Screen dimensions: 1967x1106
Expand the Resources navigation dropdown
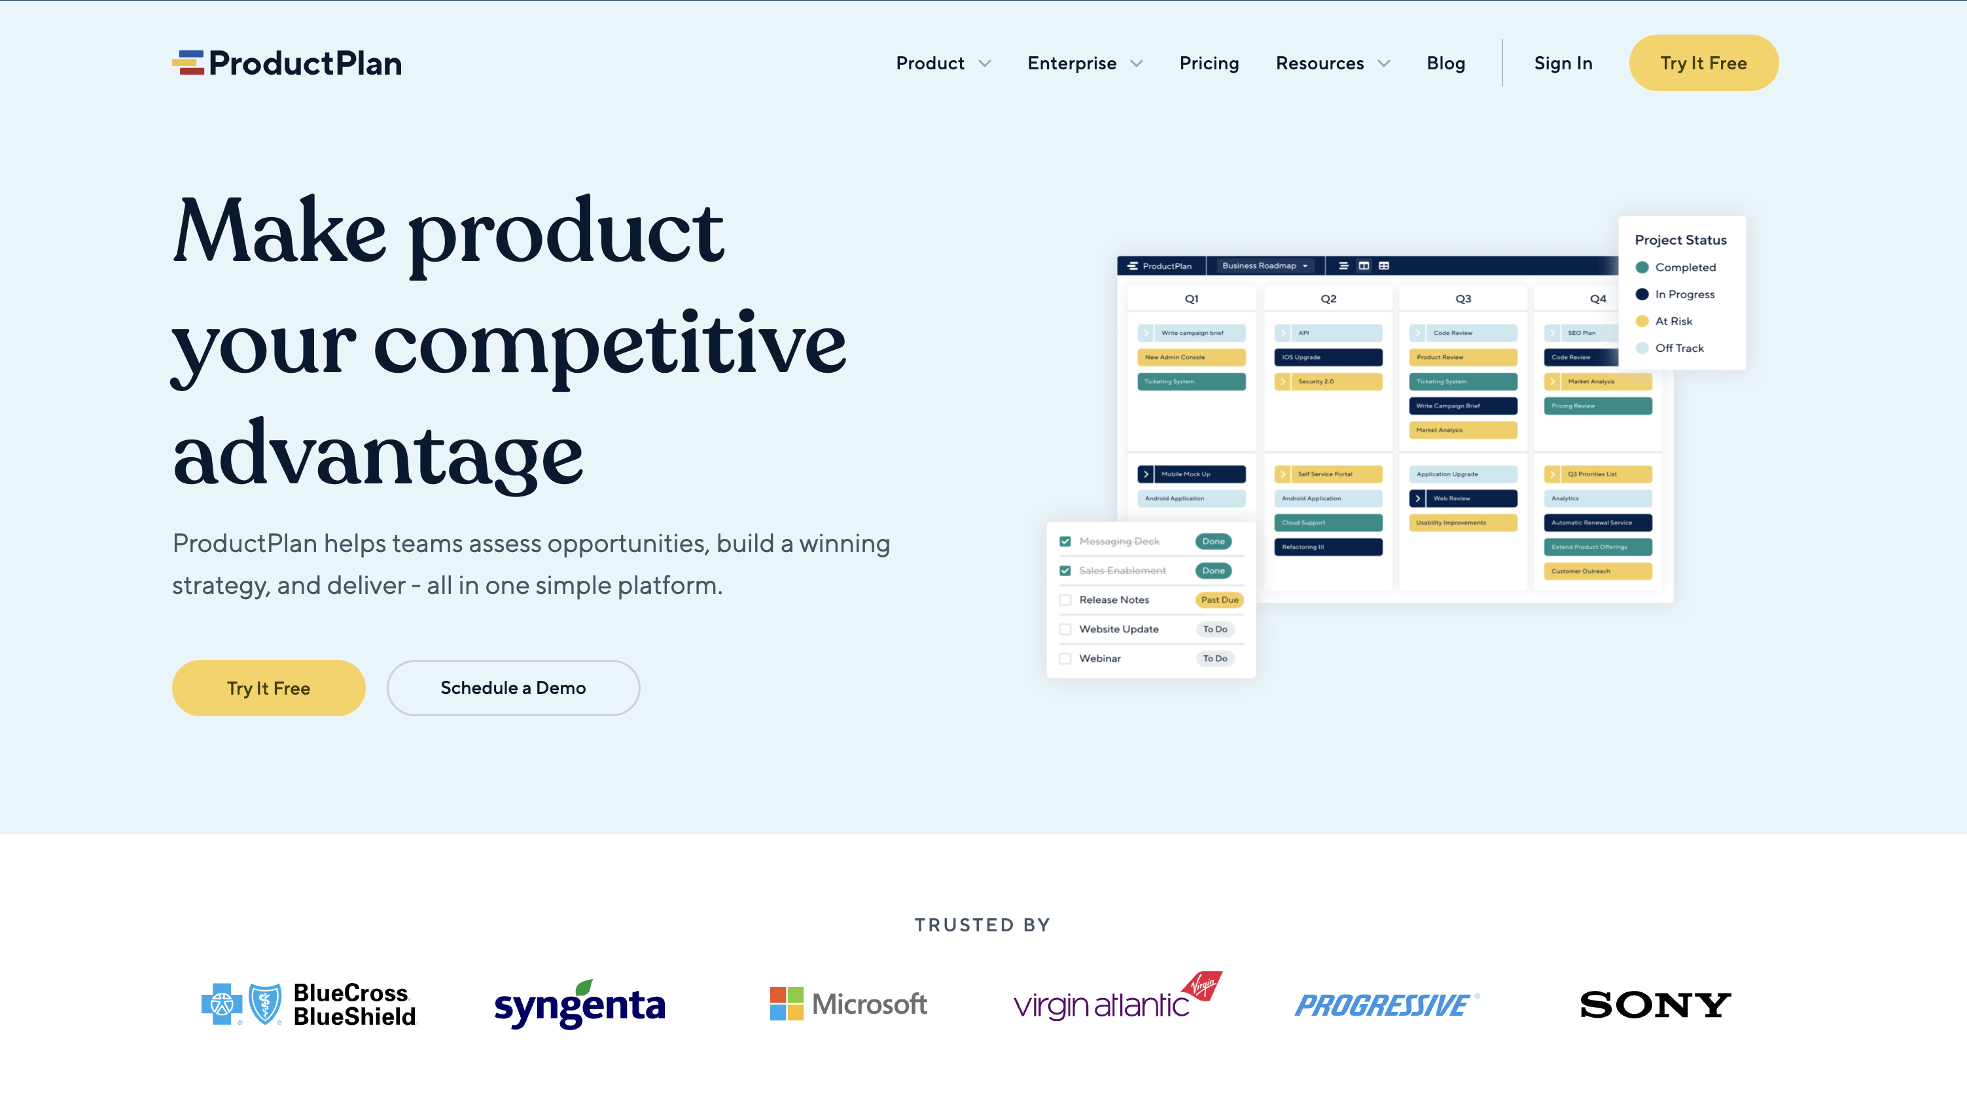[1332, 63]
